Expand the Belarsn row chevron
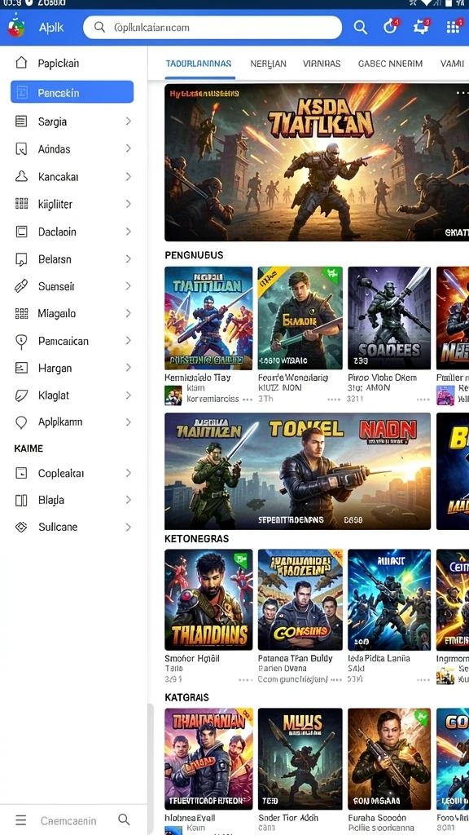Viewport: 469px width, 835px height. pos(128,258)
